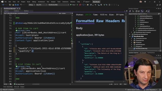Click the Undo toolbar arrow
Screen dimensions: 162x91
(21, 5)
